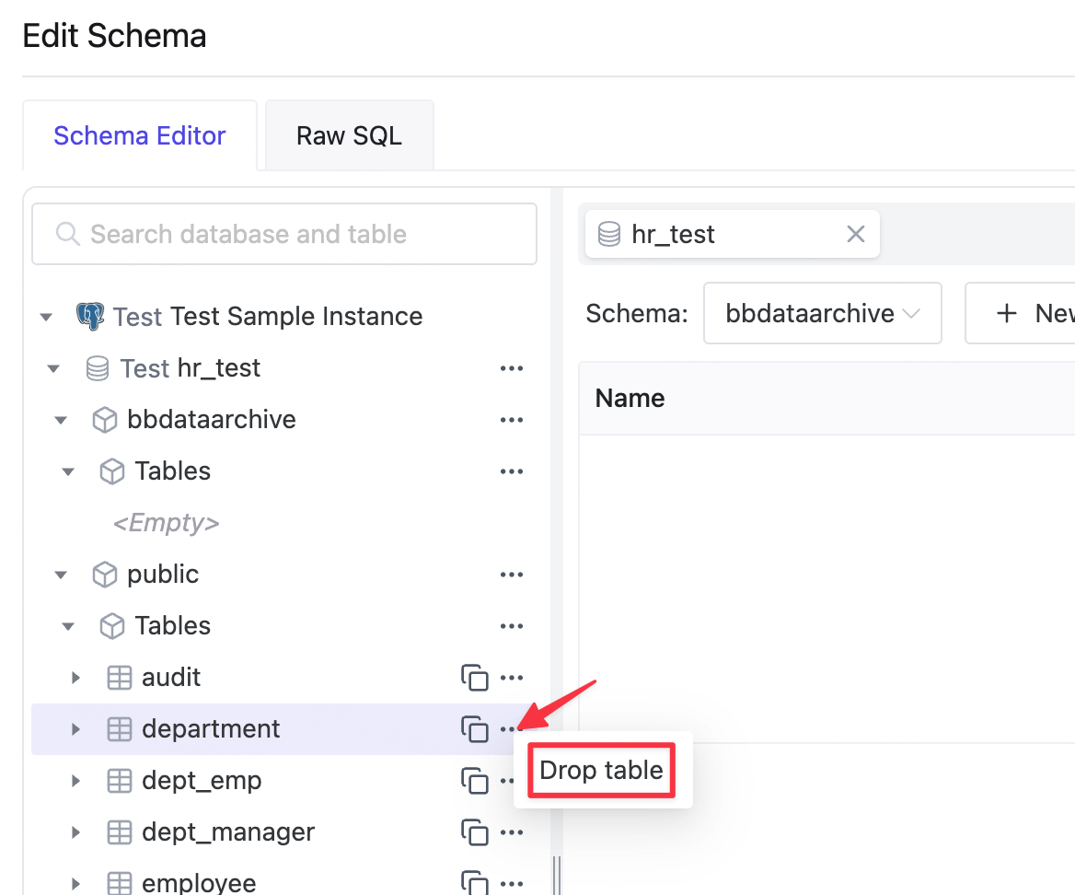Viewport: 1075px width, 895px height.
Task: Open the three-dot menu for bbdataarchive schema
Action: (x=512, y=420)
